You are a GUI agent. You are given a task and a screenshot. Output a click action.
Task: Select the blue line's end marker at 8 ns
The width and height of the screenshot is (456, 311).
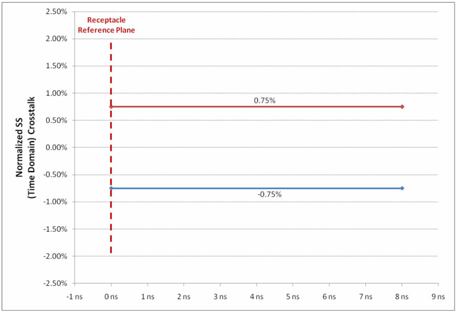click(x=402, y=188)
